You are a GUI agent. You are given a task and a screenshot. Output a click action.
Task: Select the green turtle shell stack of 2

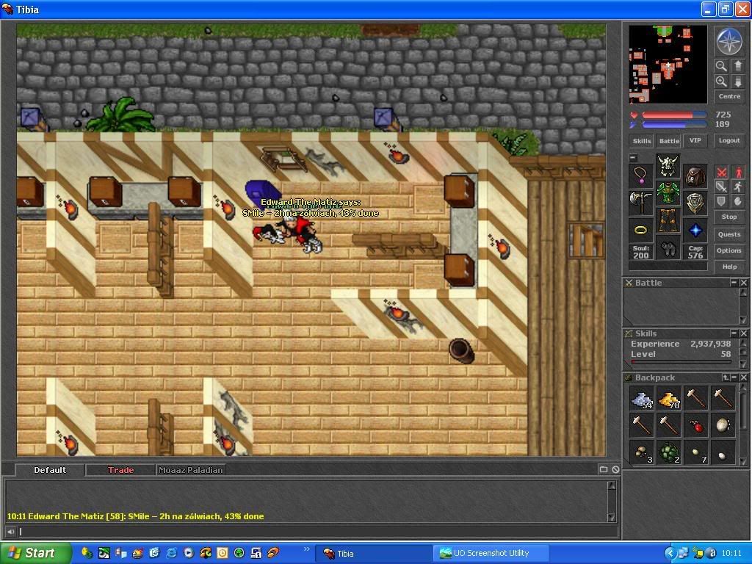pos(668,452)
